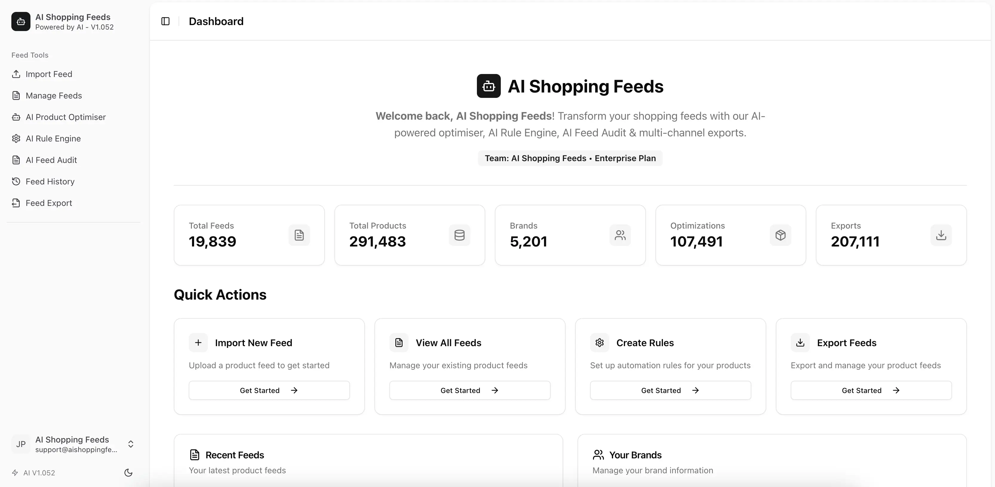Open the AI Product Optimiser
The width and height of the screenshot is (995, 487).
(66, 117)
